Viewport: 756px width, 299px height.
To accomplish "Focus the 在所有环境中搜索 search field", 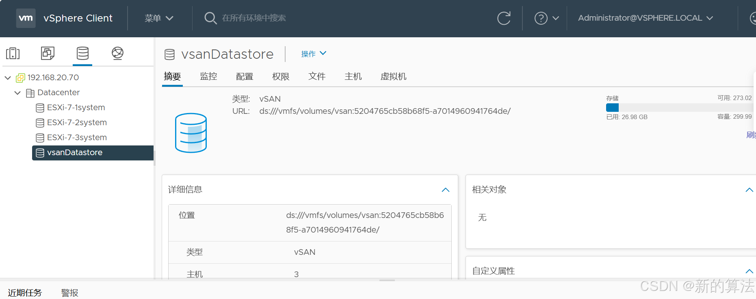I will point(254,18).
